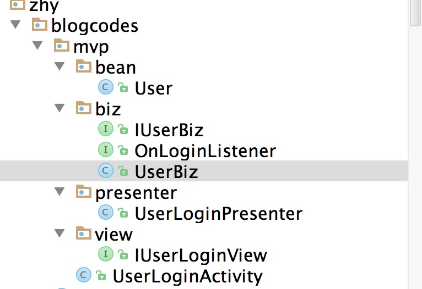
Task: Click the blogcodes package folder icon
Action: click(x=40, y=24)
